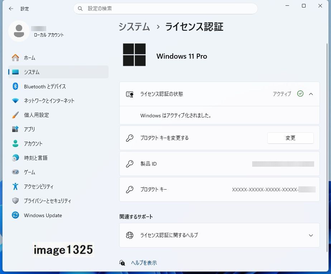
Task: Click the ホーム house icon
Action: (15, 58)
